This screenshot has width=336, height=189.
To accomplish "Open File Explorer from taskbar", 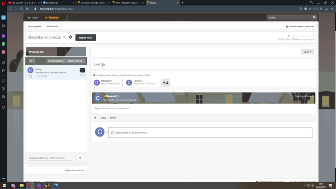I will 22,186.
